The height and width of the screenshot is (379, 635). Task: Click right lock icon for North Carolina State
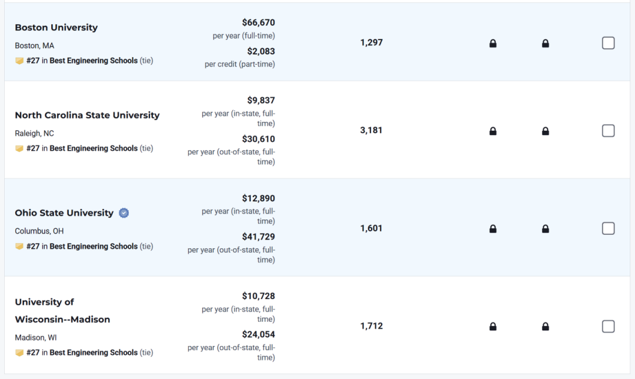(545, 131)
